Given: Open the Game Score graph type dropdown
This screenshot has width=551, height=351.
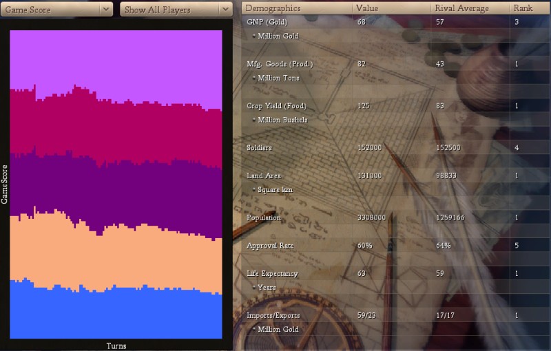Looking at the screenshot, I should tap(57, 10).
